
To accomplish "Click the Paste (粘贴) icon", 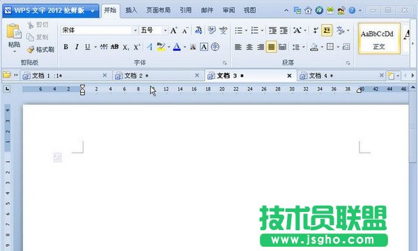I will pos(14,31).
